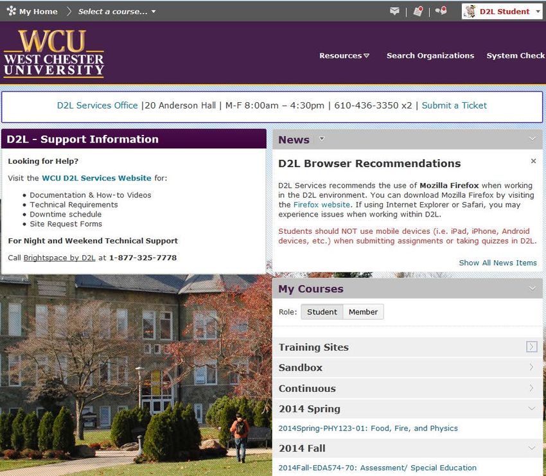Dismiss the D2L Browser Recommendations news item
Viewport: 546px width, 476px height.
coord(533,161)
